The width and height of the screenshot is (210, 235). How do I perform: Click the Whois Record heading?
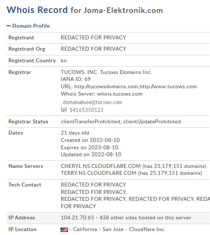pyautogui.click(x=37, y=10)
